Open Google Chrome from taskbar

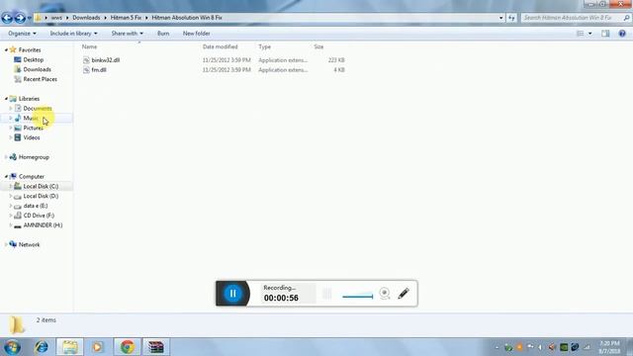point(128,347)
